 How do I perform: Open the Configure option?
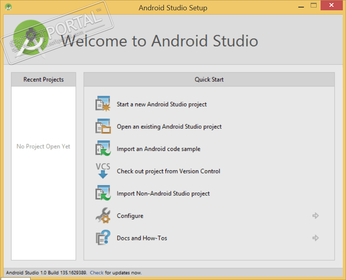coord(130,216)
